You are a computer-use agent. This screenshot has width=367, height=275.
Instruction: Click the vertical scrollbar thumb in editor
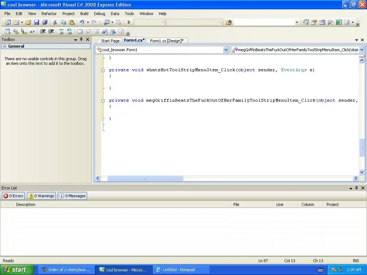(x=362, y=147)
